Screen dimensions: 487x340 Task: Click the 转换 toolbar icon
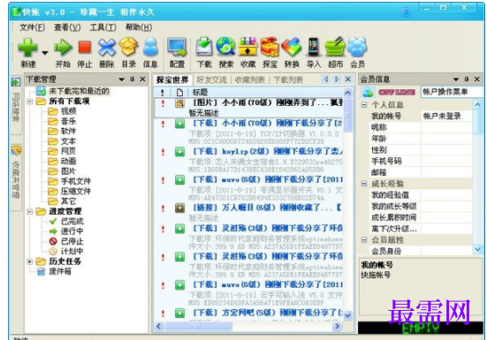292,47
